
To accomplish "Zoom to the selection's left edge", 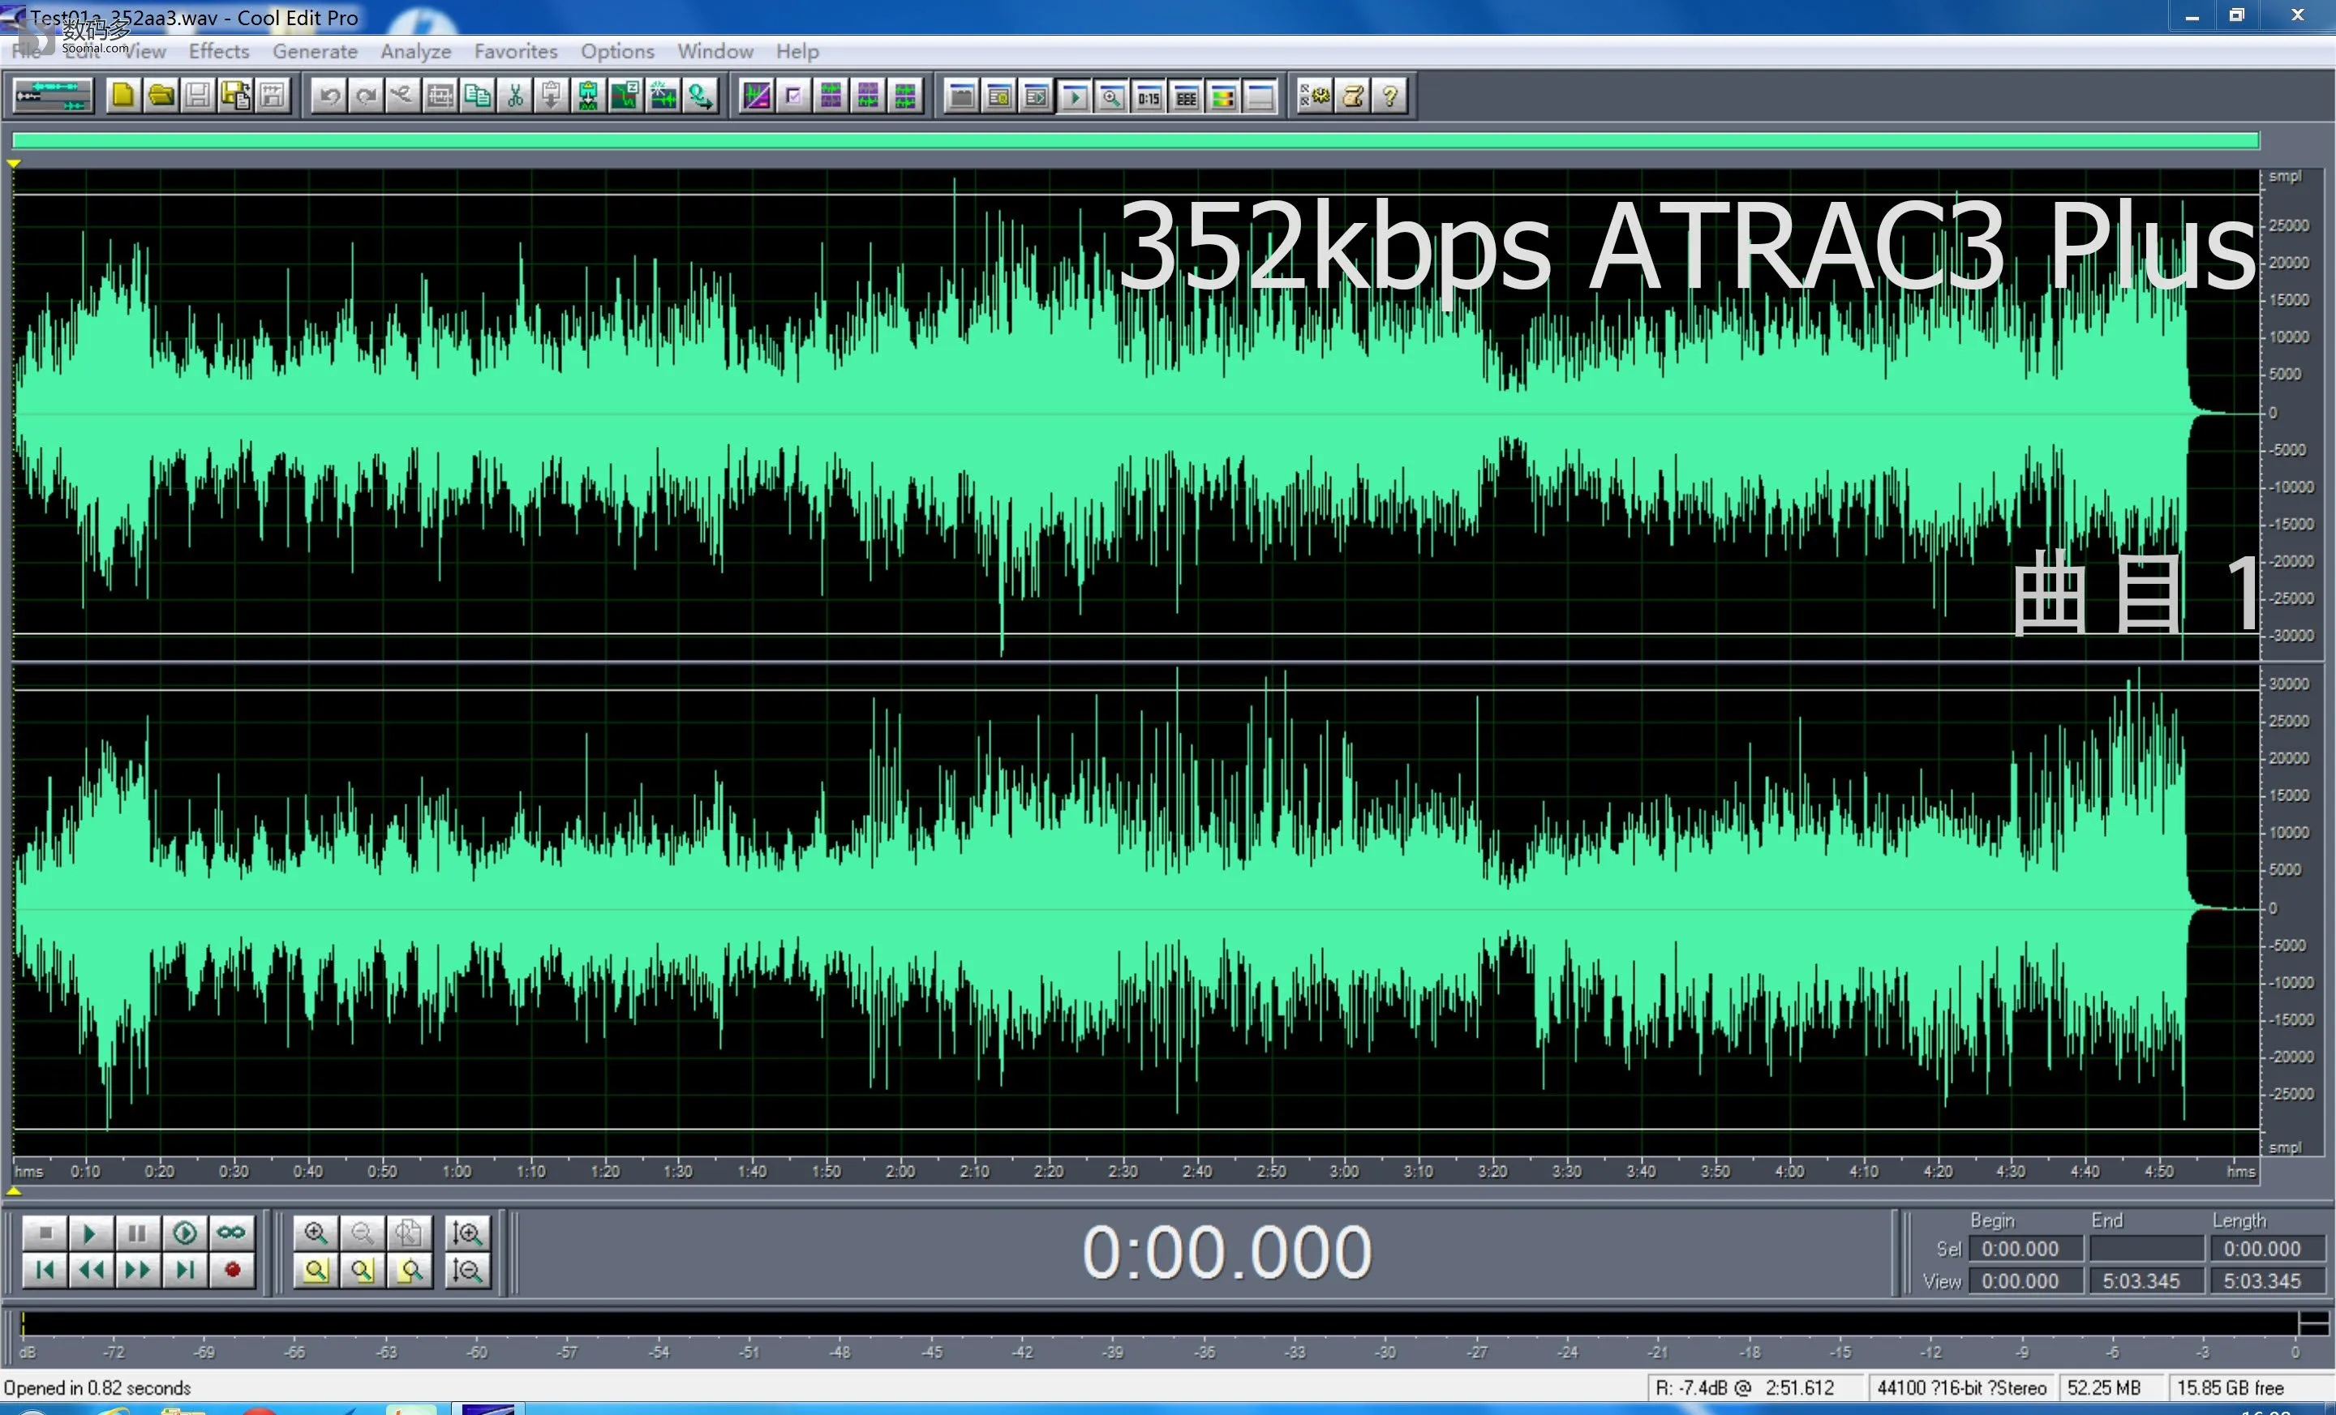I will point(362,1270).
